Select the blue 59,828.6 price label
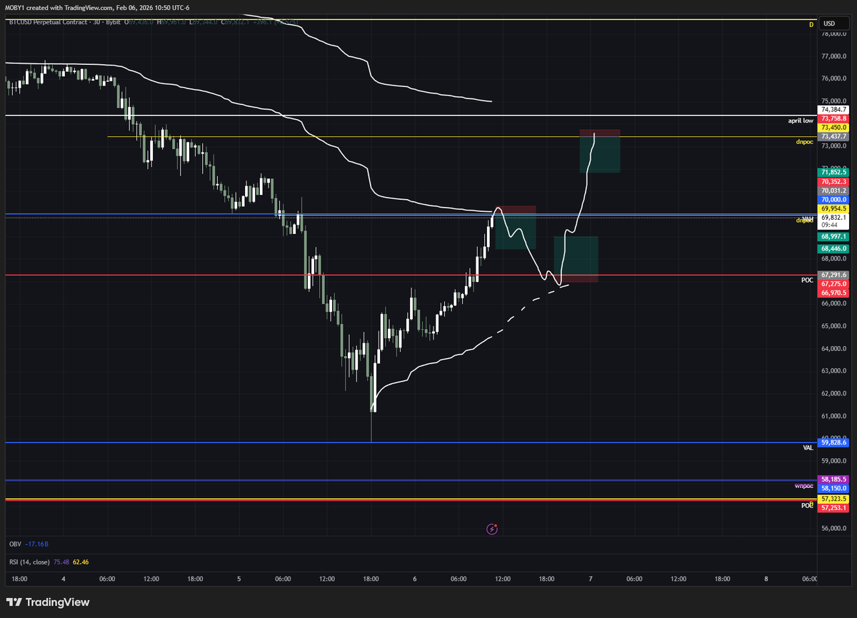This screenshot has height=618, width=857. pyautogui.click(x=834, y=443)
